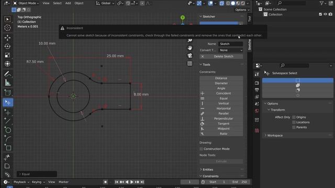Viewport: 335px width, 188px height.
Task: Toggle the camera view icon
Action: click(x=189, y=56)
